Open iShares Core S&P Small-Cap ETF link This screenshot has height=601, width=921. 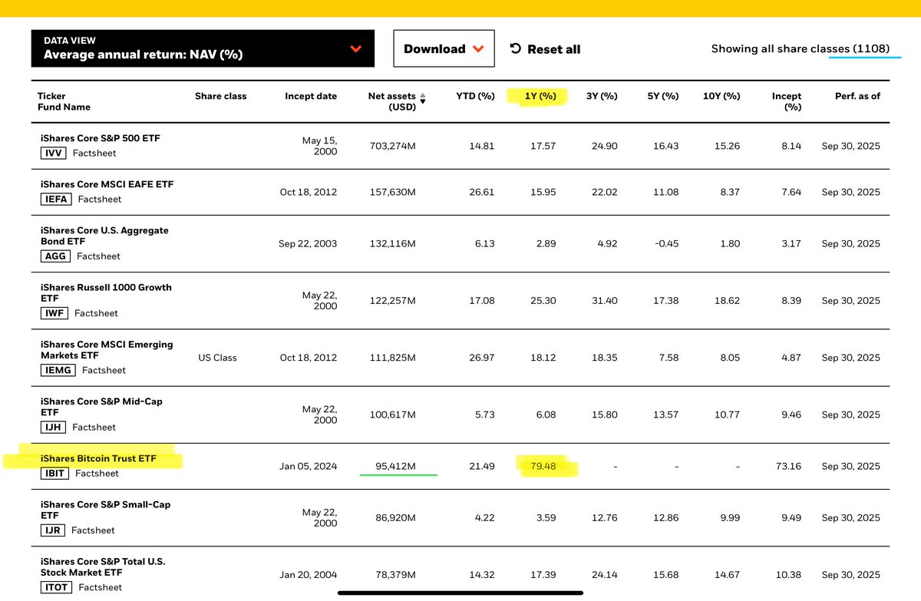106,510
